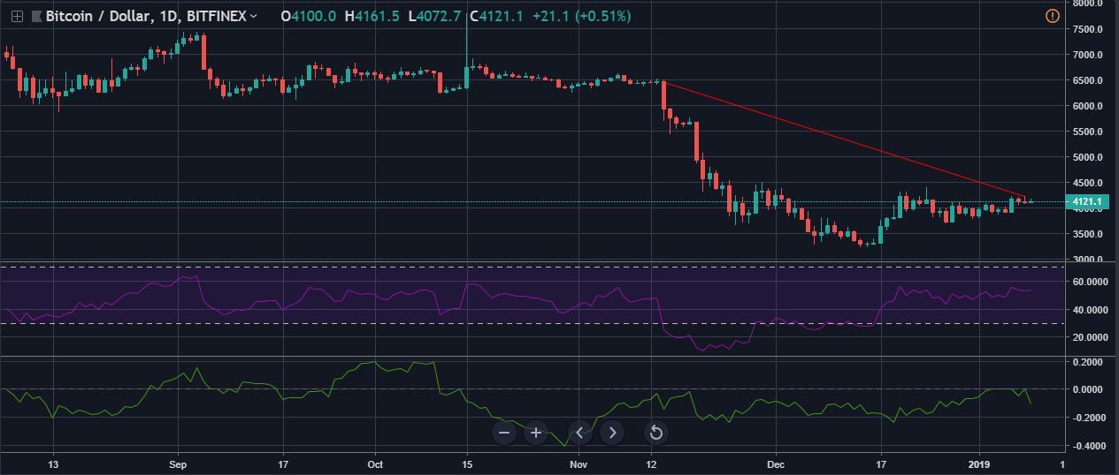This screenshot has width=1119, height=475.
Task: Click the square plus icon beside the chart title
Action: pos(16,16)
